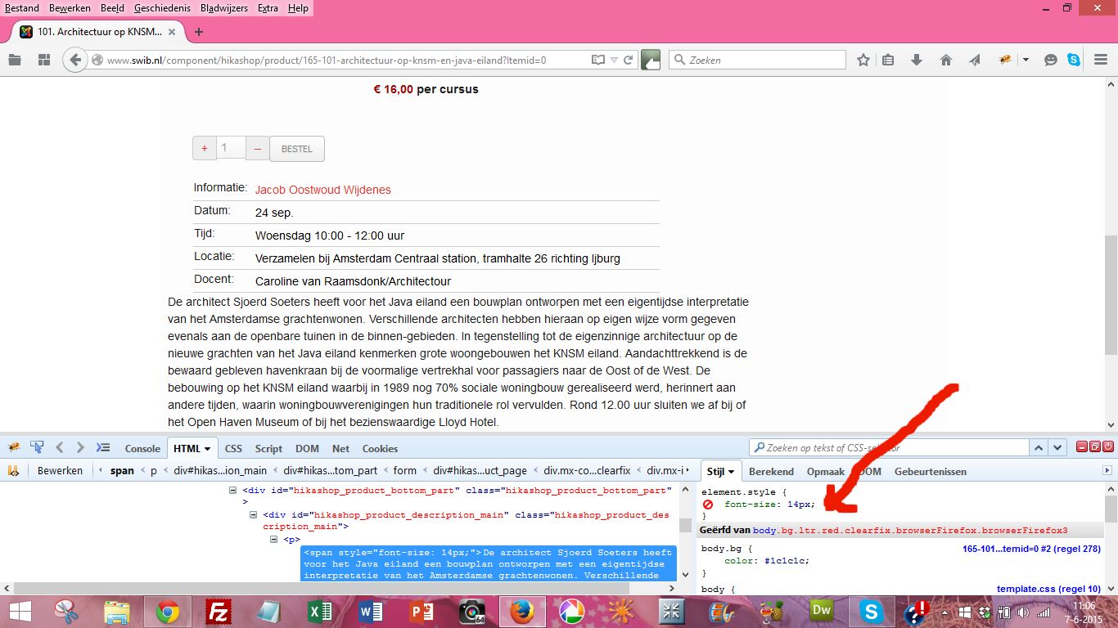
Task: Bookmark this page with the star icon
Action: click(x=863, y=60)
